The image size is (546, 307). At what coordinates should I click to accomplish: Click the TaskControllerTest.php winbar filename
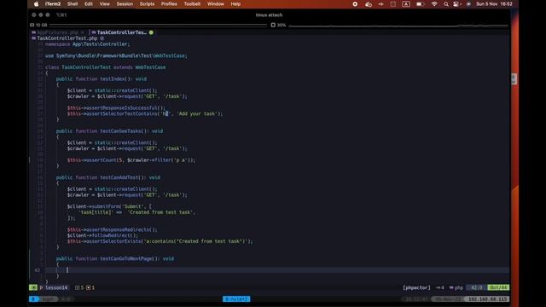(x=67, y=38)
